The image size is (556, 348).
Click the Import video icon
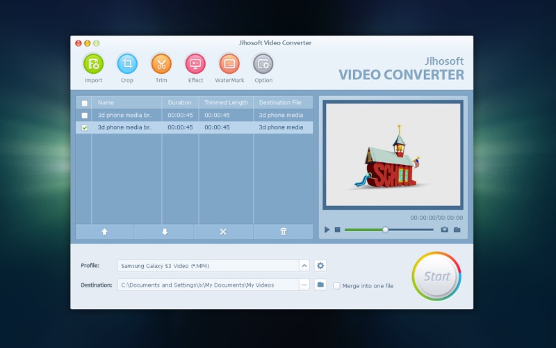coord(93,64)
